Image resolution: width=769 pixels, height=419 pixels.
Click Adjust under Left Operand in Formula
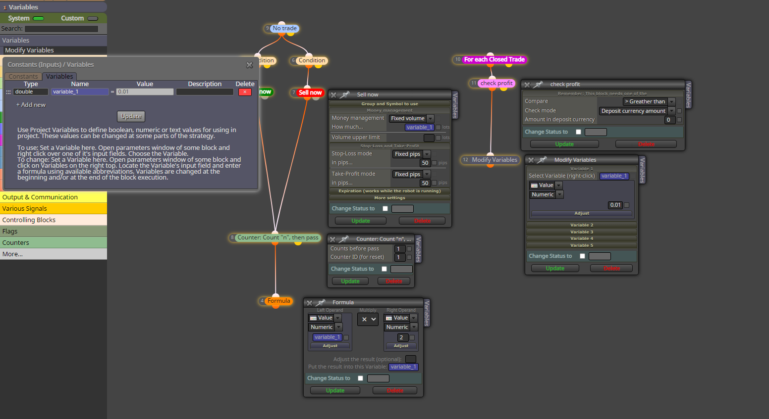click(330, 346)
